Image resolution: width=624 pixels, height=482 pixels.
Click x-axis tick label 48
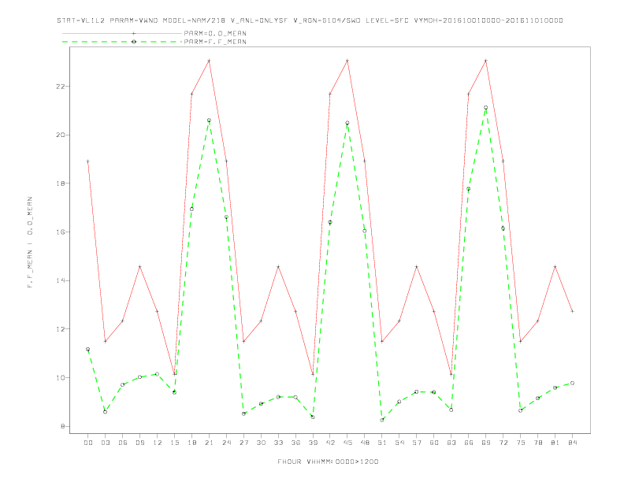[365, 443]
